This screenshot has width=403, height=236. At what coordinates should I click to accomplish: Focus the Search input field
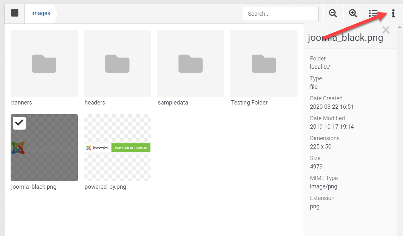pyautogui.click(x=280, y=14)
